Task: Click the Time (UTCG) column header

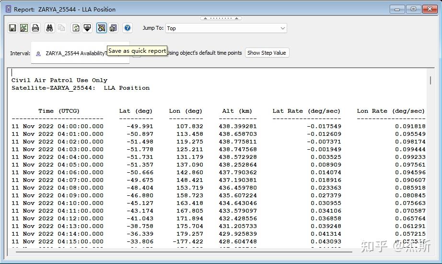Action: pos(59,111)
